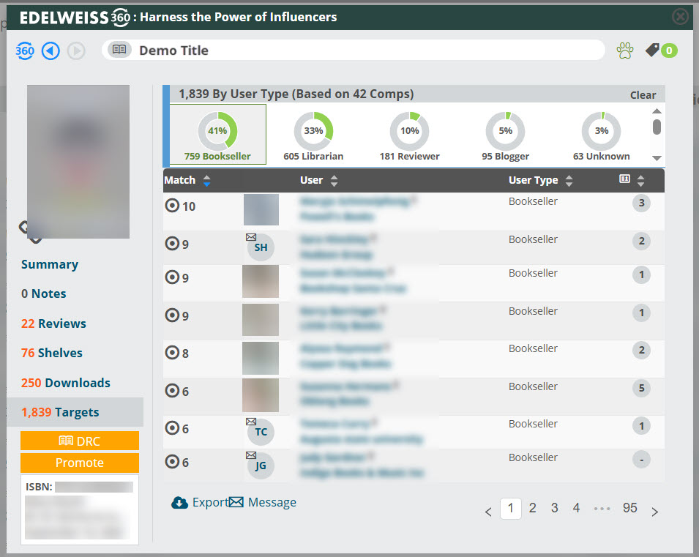Open 76 Shelves section
Image resolution: width=699 pixels, height=557 pixels.
52,353
